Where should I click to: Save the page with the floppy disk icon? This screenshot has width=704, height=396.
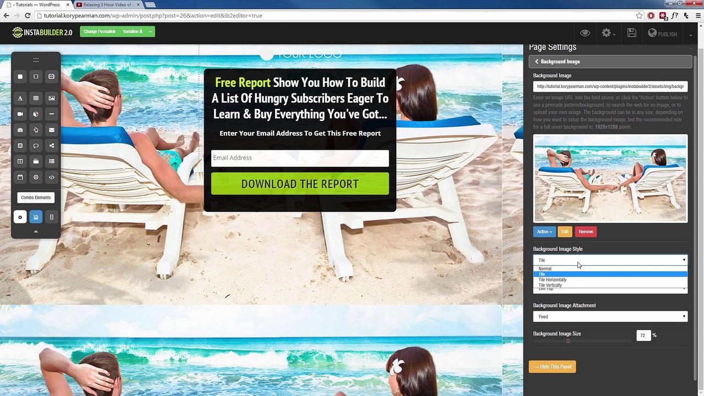point(631,34)
